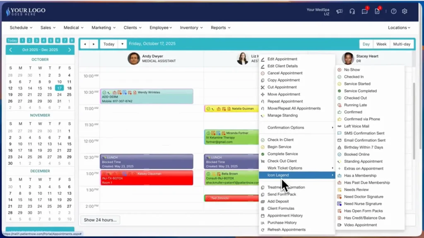Switch to Week view
Image resolution: width=424 pixels, height=238 pixels.
point(381,44)
